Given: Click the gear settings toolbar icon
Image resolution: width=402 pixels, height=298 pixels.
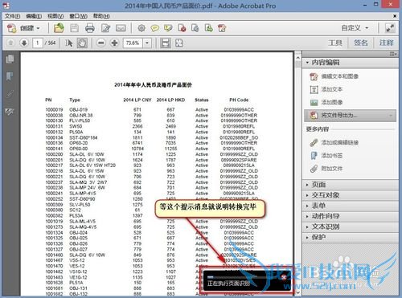Looking at the screenshot, I should tap(142, 28).
